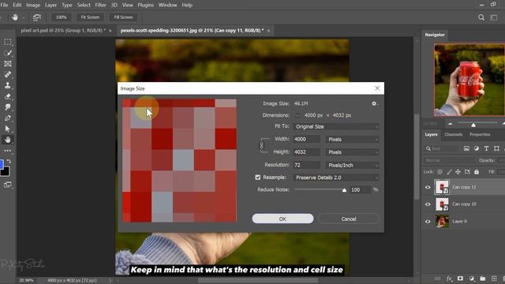The image size is (505, 284).
Task: Click the 100% zoom button
Action: (62, 17)
